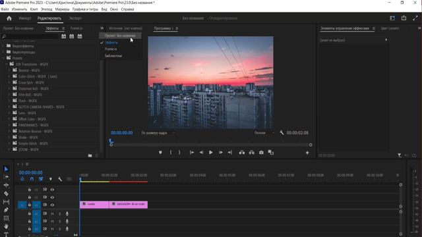This screenshot has width=422, height=237.
Task: Open Program monitor wrench settings
Action: [282, 132]
